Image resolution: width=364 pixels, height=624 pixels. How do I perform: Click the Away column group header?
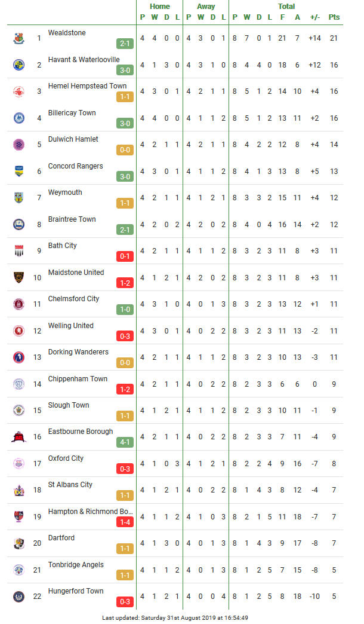(206, 7)
